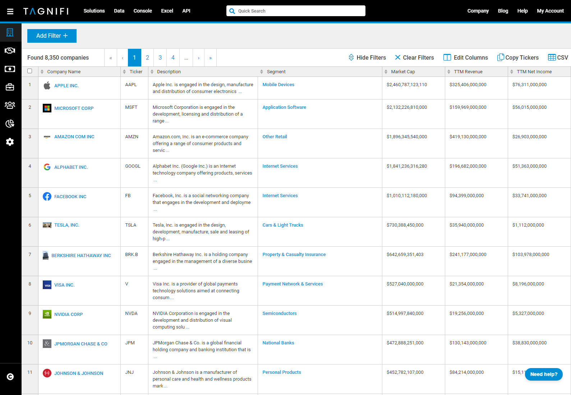Go to results page 3
The image size is (571, 395).
[x=160, y=57]
